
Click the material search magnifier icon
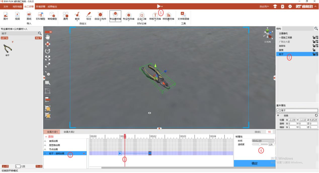tap(40, 33)
